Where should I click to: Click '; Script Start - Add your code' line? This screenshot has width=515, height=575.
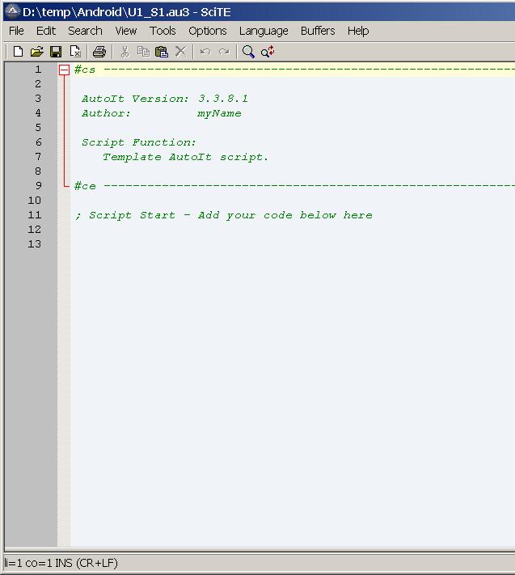pos(224,215)
